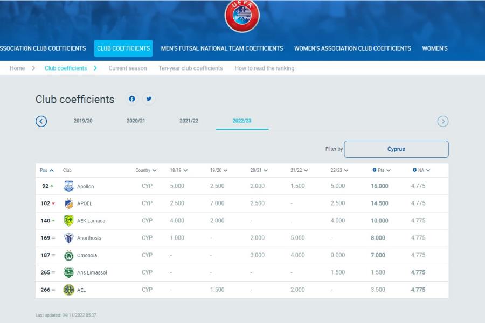Click position 92 in the table
Screen dimensions: 485x323
tap(45, 186)
